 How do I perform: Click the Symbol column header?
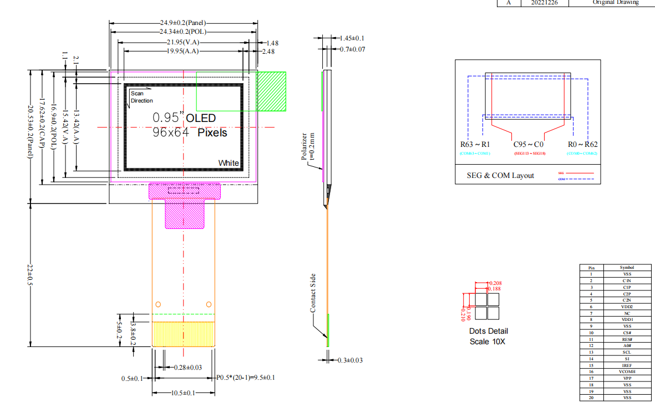[627, 267]
